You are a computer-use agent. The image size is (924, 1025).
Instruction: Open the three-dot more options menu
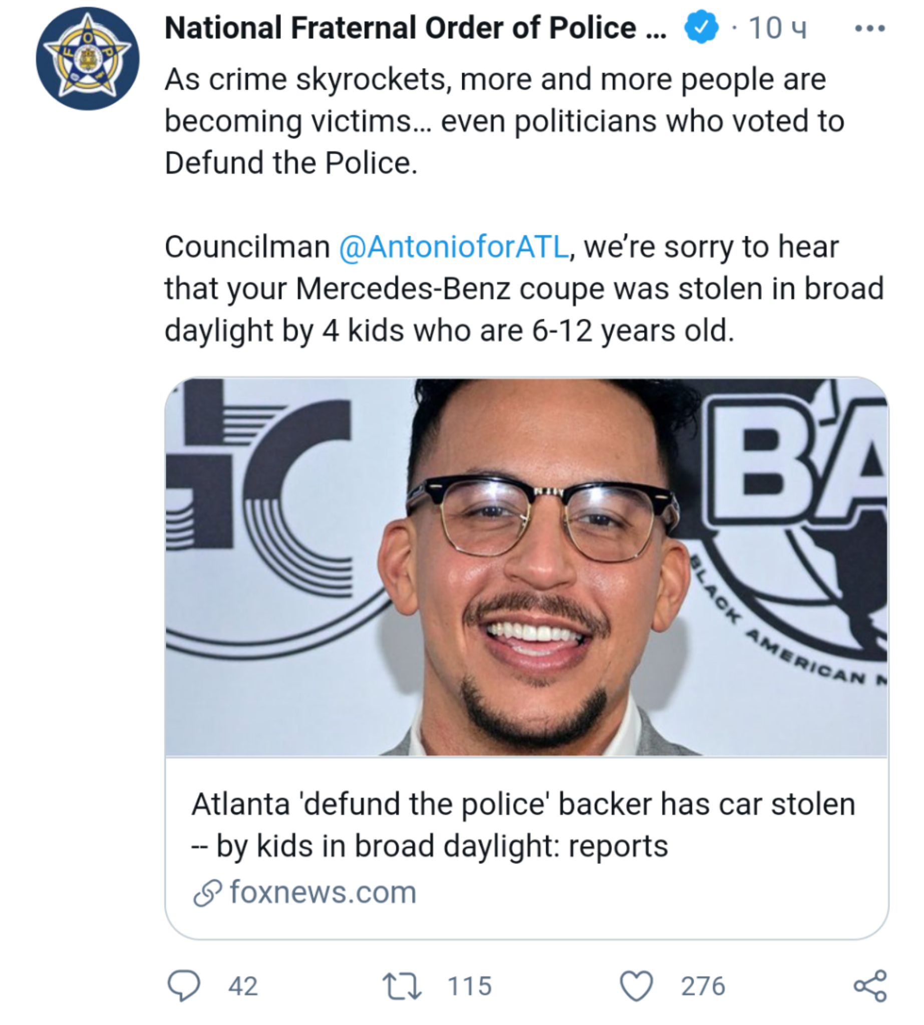(x=870, y=29)
